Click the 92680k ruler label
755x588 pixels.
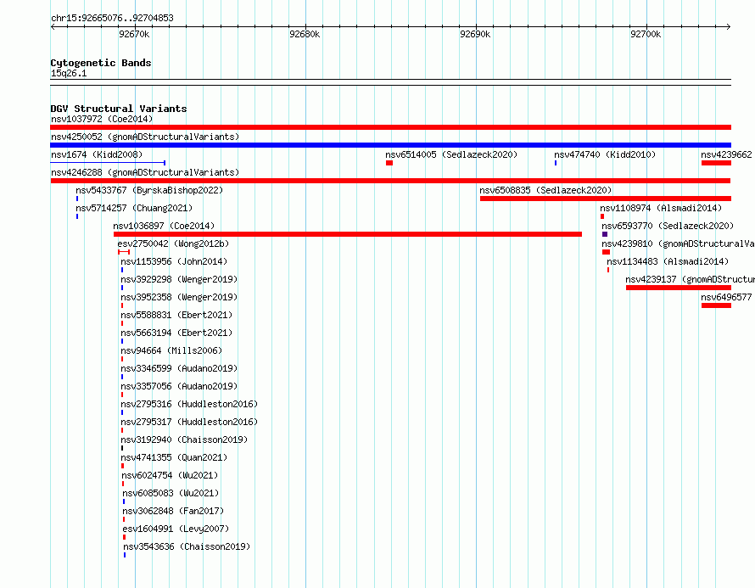pos(305,34)
